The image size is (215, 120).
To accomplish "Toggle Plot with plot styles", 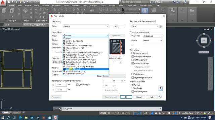I will [132, 63].
